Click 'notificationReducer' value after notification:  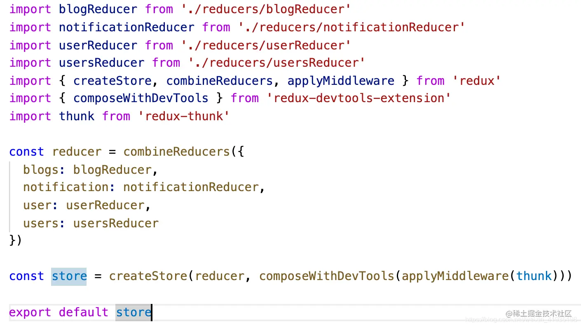[x=191, y=187]
